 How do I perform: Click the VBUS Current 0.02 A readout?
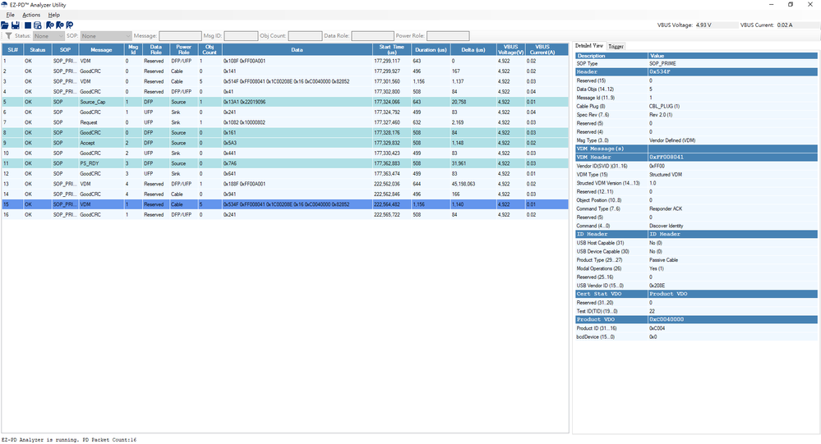766,25
